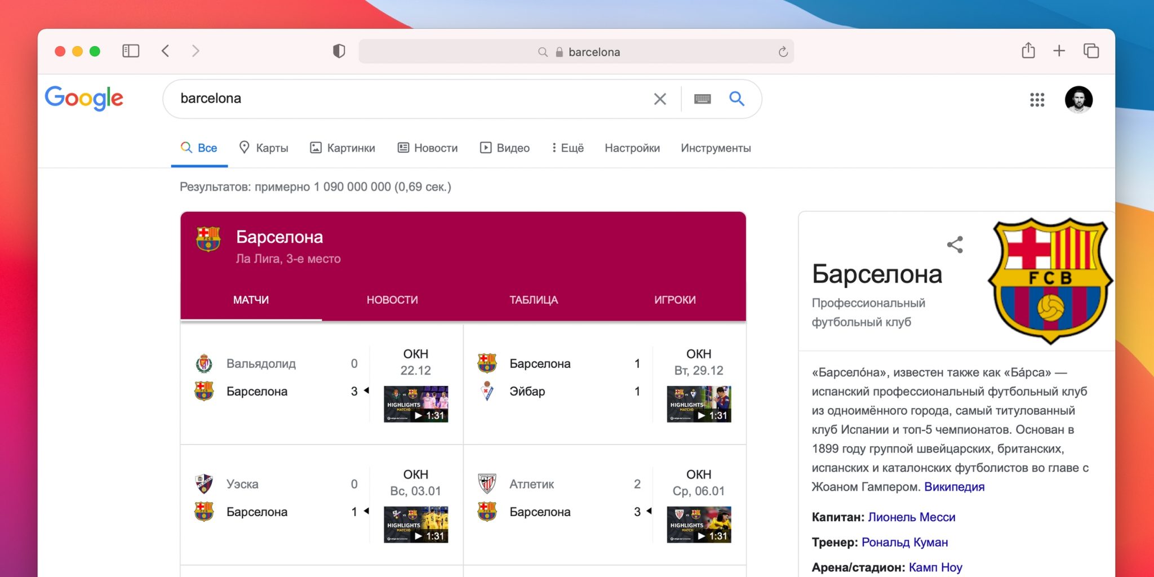1154x577 pixels.
Task: Open the Google account avatar
Action: coord(1078,100)
